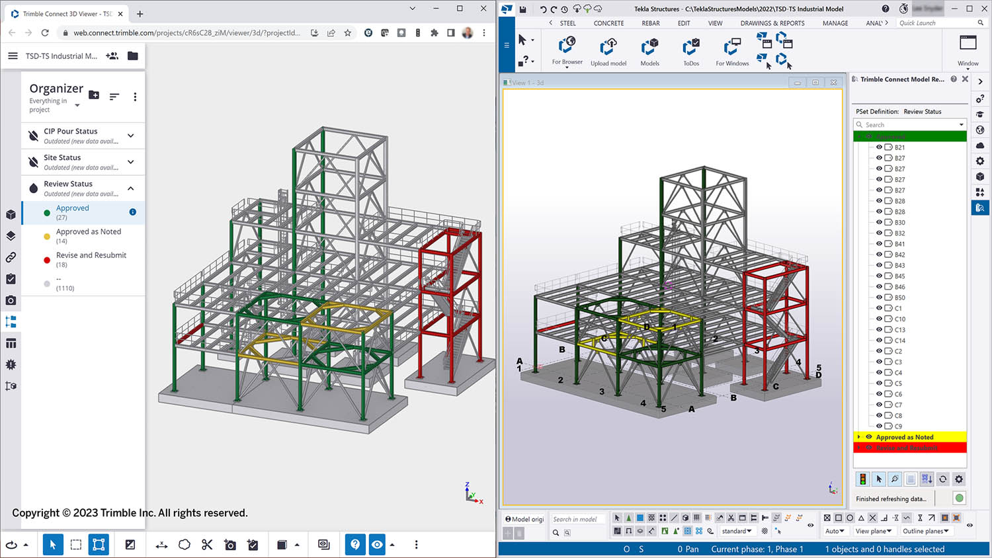The image size is (992, 558).
Task: Hide object B21 using its eye toggle
Action: tap(880, 147)
